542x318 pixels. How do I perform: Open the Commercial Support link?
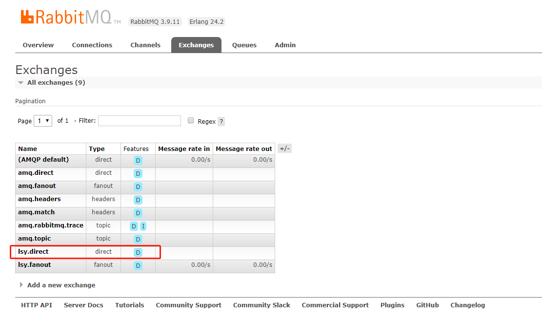click(335, 305)
